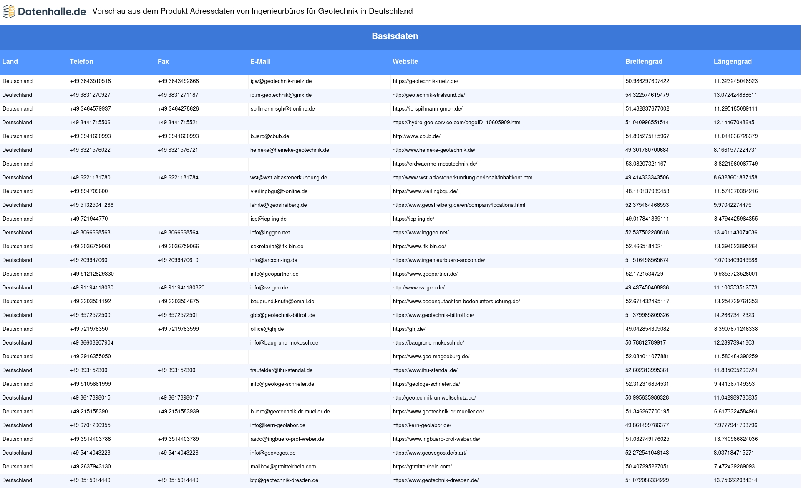Click the Längengrad column header

pyautogui.click(x=733, y=61)
